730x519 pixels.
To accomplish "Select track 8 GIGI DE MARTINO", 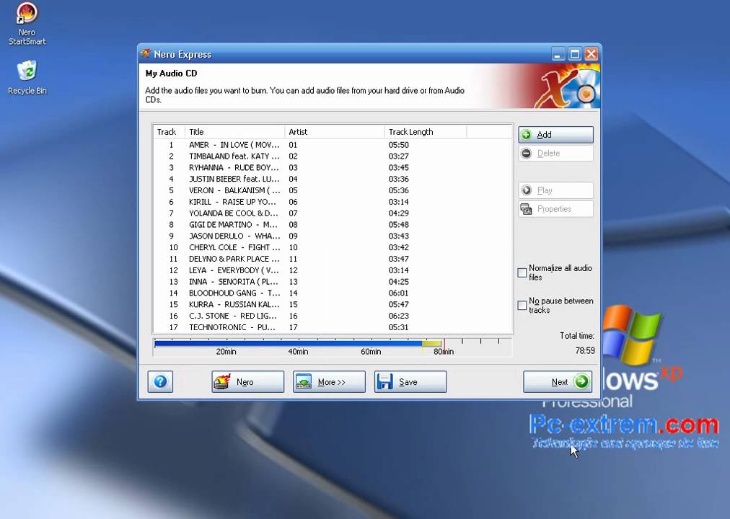I will [x=333, y=225].
